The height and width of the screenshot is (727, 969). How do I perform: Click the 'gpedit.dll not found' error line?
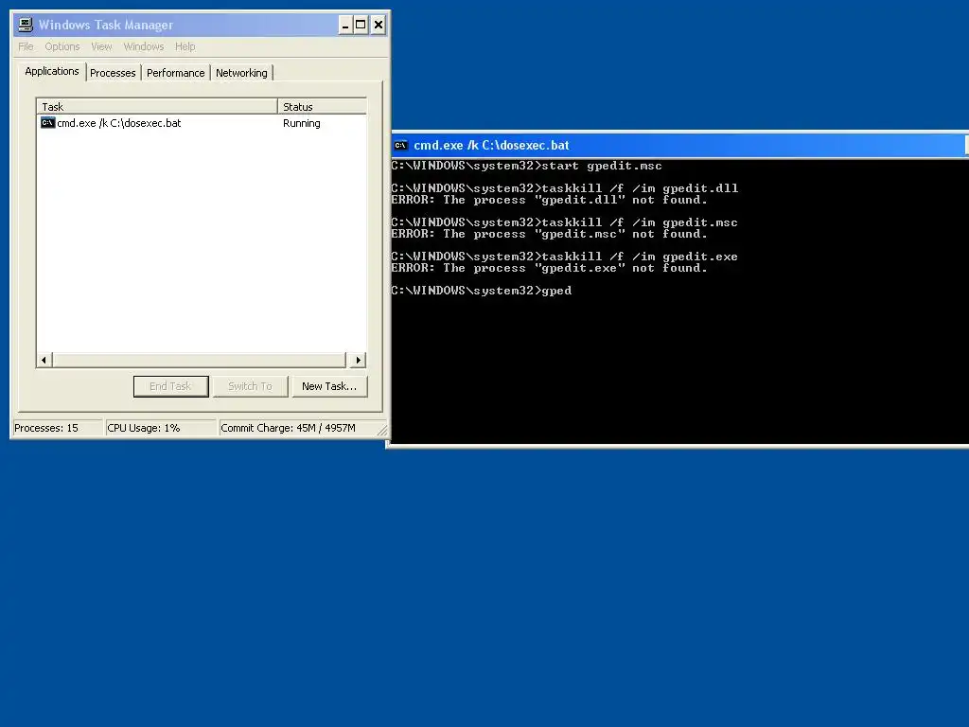click(550, 200)
